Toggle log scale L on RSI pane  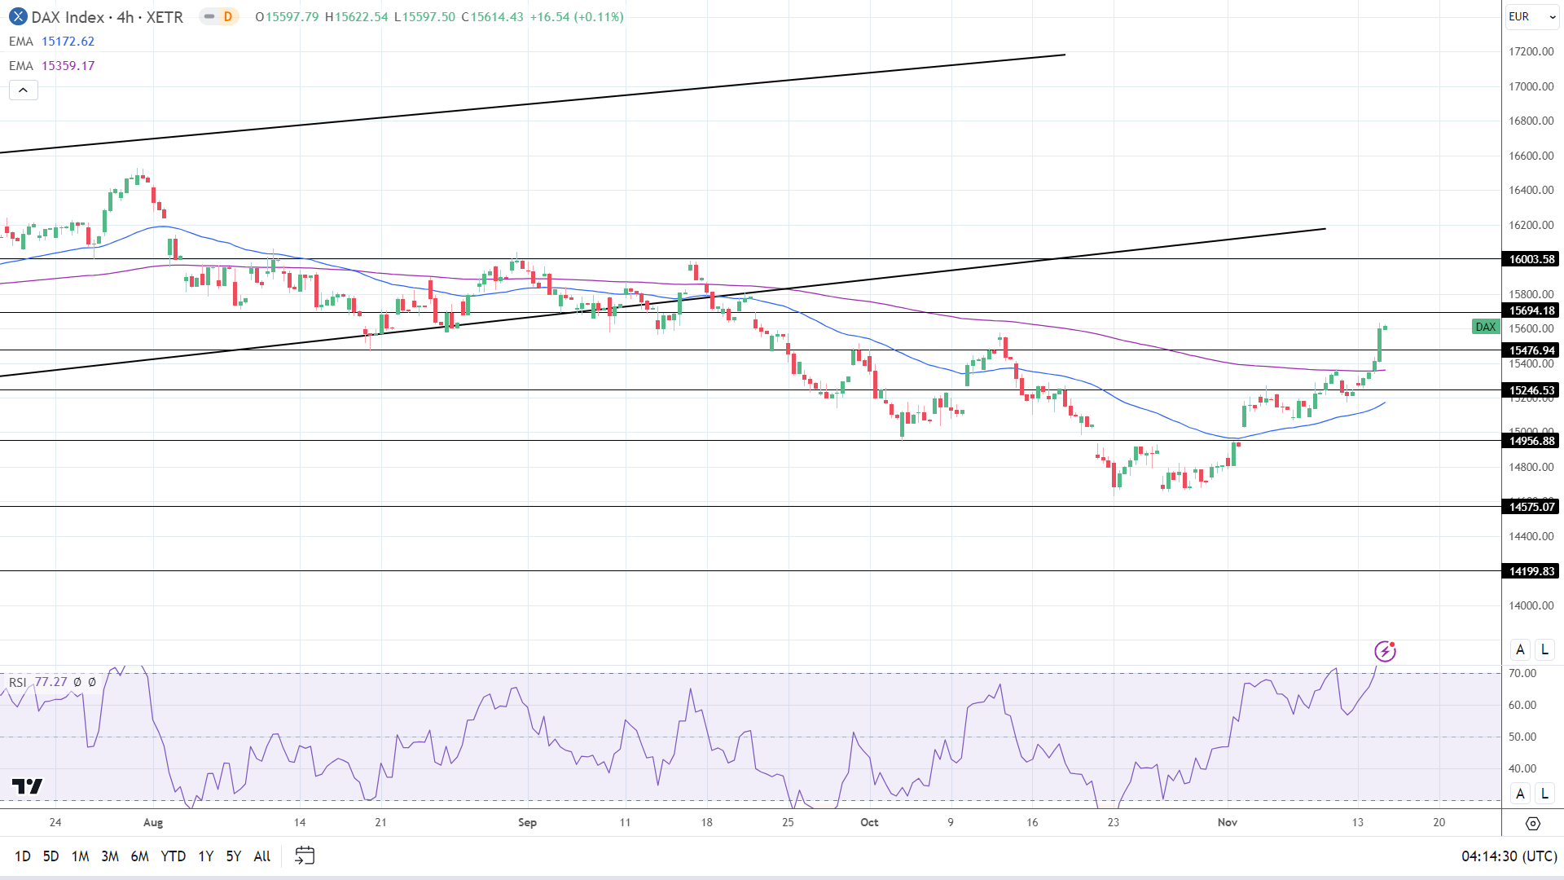tap(1544, 794)
